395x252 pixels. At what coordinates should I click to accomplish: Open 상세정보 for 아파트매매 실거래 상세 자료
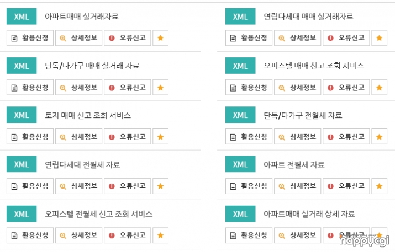298,235
